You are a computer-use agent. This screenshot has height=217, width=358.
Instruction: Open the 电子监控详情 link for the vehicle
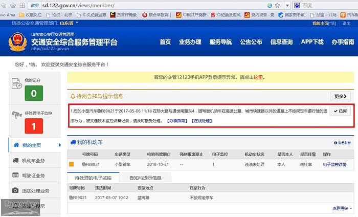tap(334, 165)
